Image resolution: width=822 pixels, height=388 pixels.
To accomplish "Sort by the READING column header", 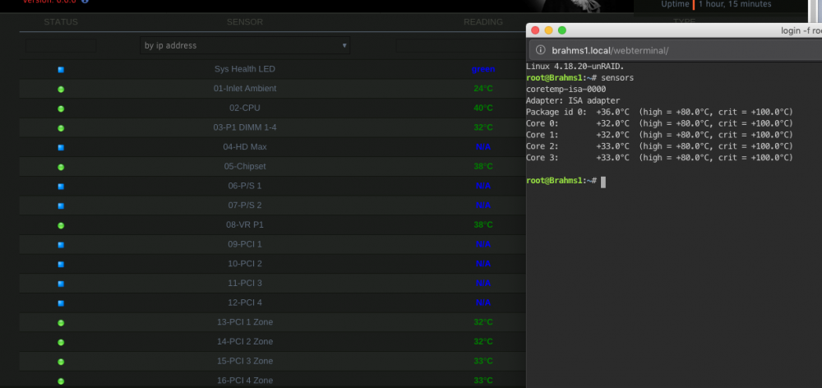I will coord(483,22).
